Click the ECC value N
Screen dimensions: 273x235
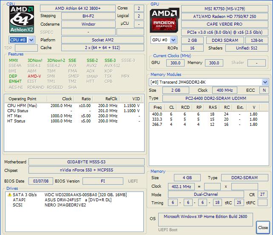tap(264, 90)
